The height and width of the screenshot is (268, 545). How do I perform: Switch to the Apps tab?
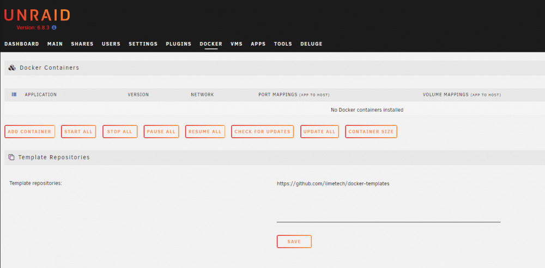[x=258, y=44]
